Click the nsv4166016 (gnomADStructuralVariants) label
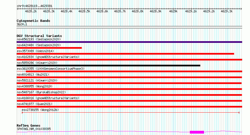This screenshot has width=250, height=135. pyautogui.click(x=48, y=98)
